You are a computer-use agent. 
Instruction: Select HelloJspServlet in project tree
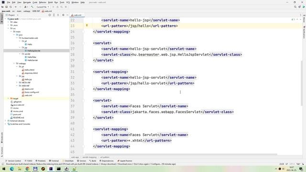click(x=34, y=51)
